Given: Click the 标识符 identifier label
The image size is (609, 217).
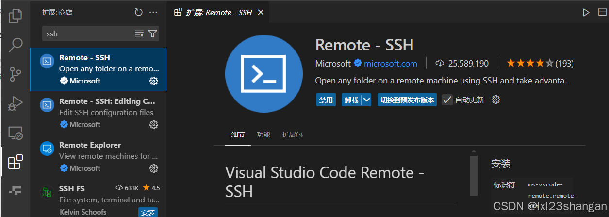Looking at the screenshot, I should coord(504,184).
